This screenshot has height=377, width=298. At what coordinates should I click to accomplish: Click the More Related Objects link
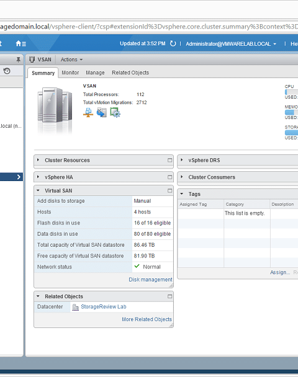point(147,319)
